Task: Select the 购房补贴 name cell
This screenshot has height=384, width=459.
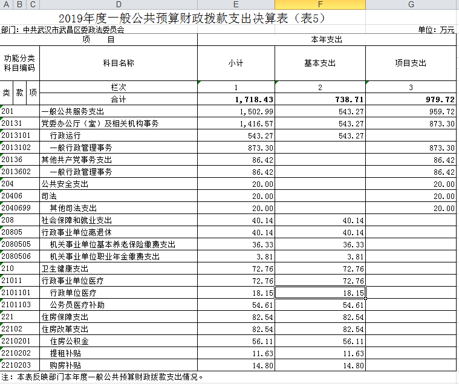Action: (x=118, y=365)
